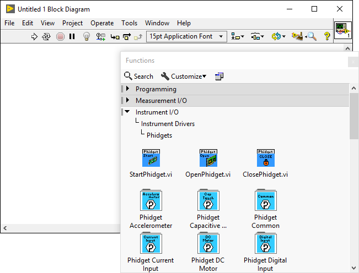Select the StartPhidget.vi icon
Screen dimensions: 359x273
pos(151,158)
